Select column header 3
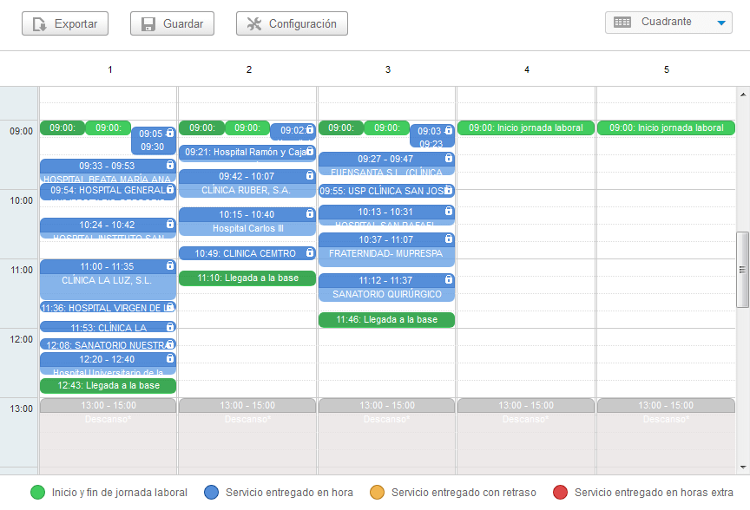Image resolution: width=750 pixels, height=510 pixels. 388,69
